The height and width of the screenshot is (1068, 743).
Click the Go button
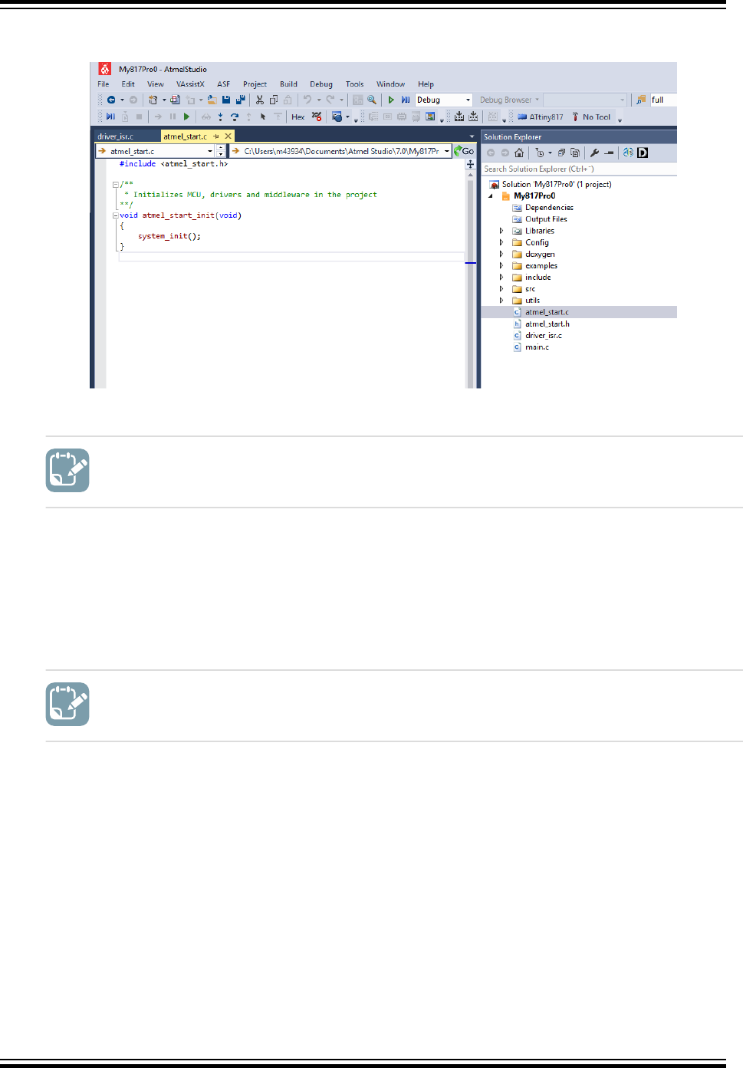[465, 151]
